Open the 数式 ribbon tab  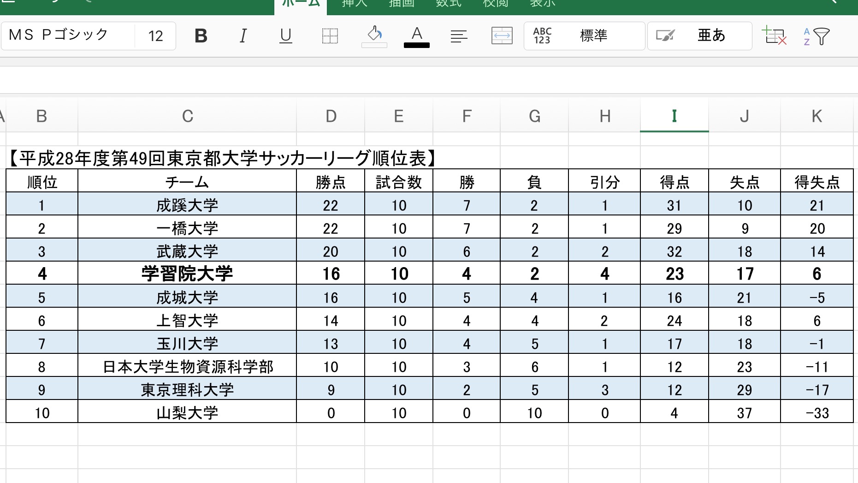coord(449,5)
